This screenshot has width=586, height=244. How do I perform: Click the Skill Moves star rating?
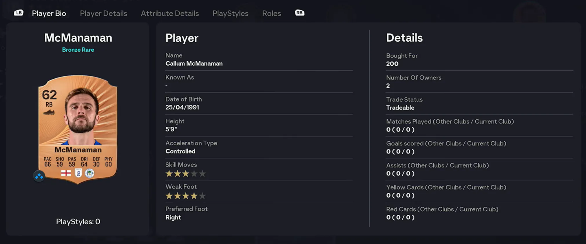pos(185,174)
